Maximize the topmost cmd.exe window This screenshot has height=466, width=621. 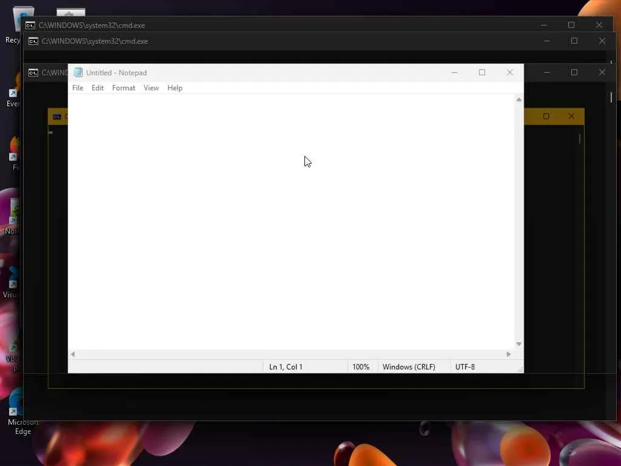pyautogui.click(x=571, y=25)
